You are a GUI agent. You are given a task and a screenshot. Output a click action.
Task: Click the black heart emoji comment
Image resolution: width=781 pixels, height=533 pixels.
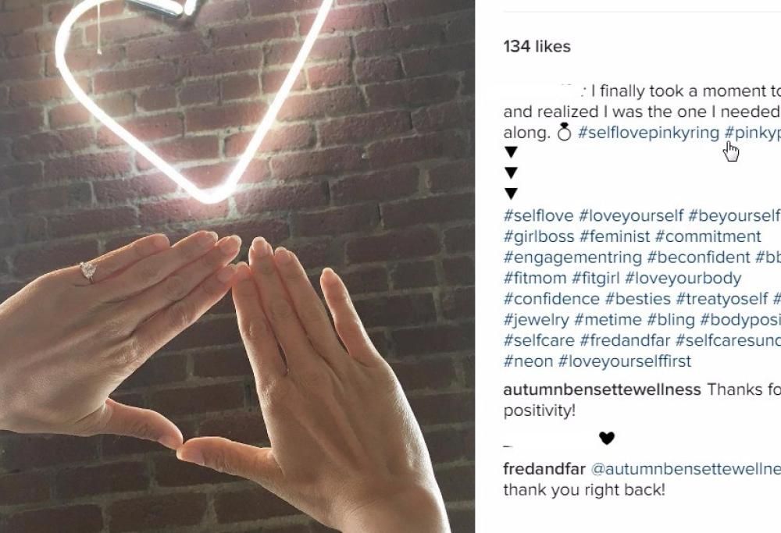pyautogui.click(x=607, y=439)
